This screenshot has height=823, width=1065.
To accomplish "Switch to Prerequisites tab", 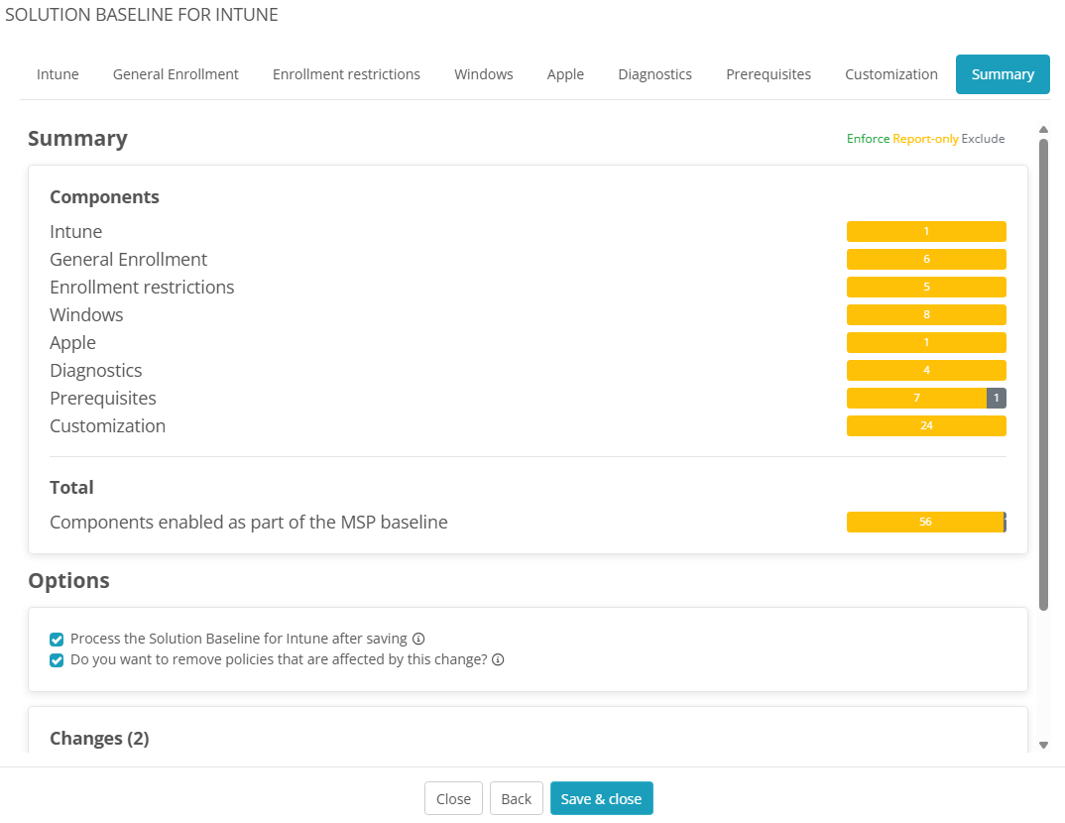I will click(x=769, y=74).
